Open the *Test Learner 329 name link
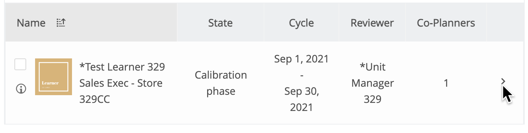Image resolution: width=528 pixels, height=133 pixels. (x=122, y=67)
